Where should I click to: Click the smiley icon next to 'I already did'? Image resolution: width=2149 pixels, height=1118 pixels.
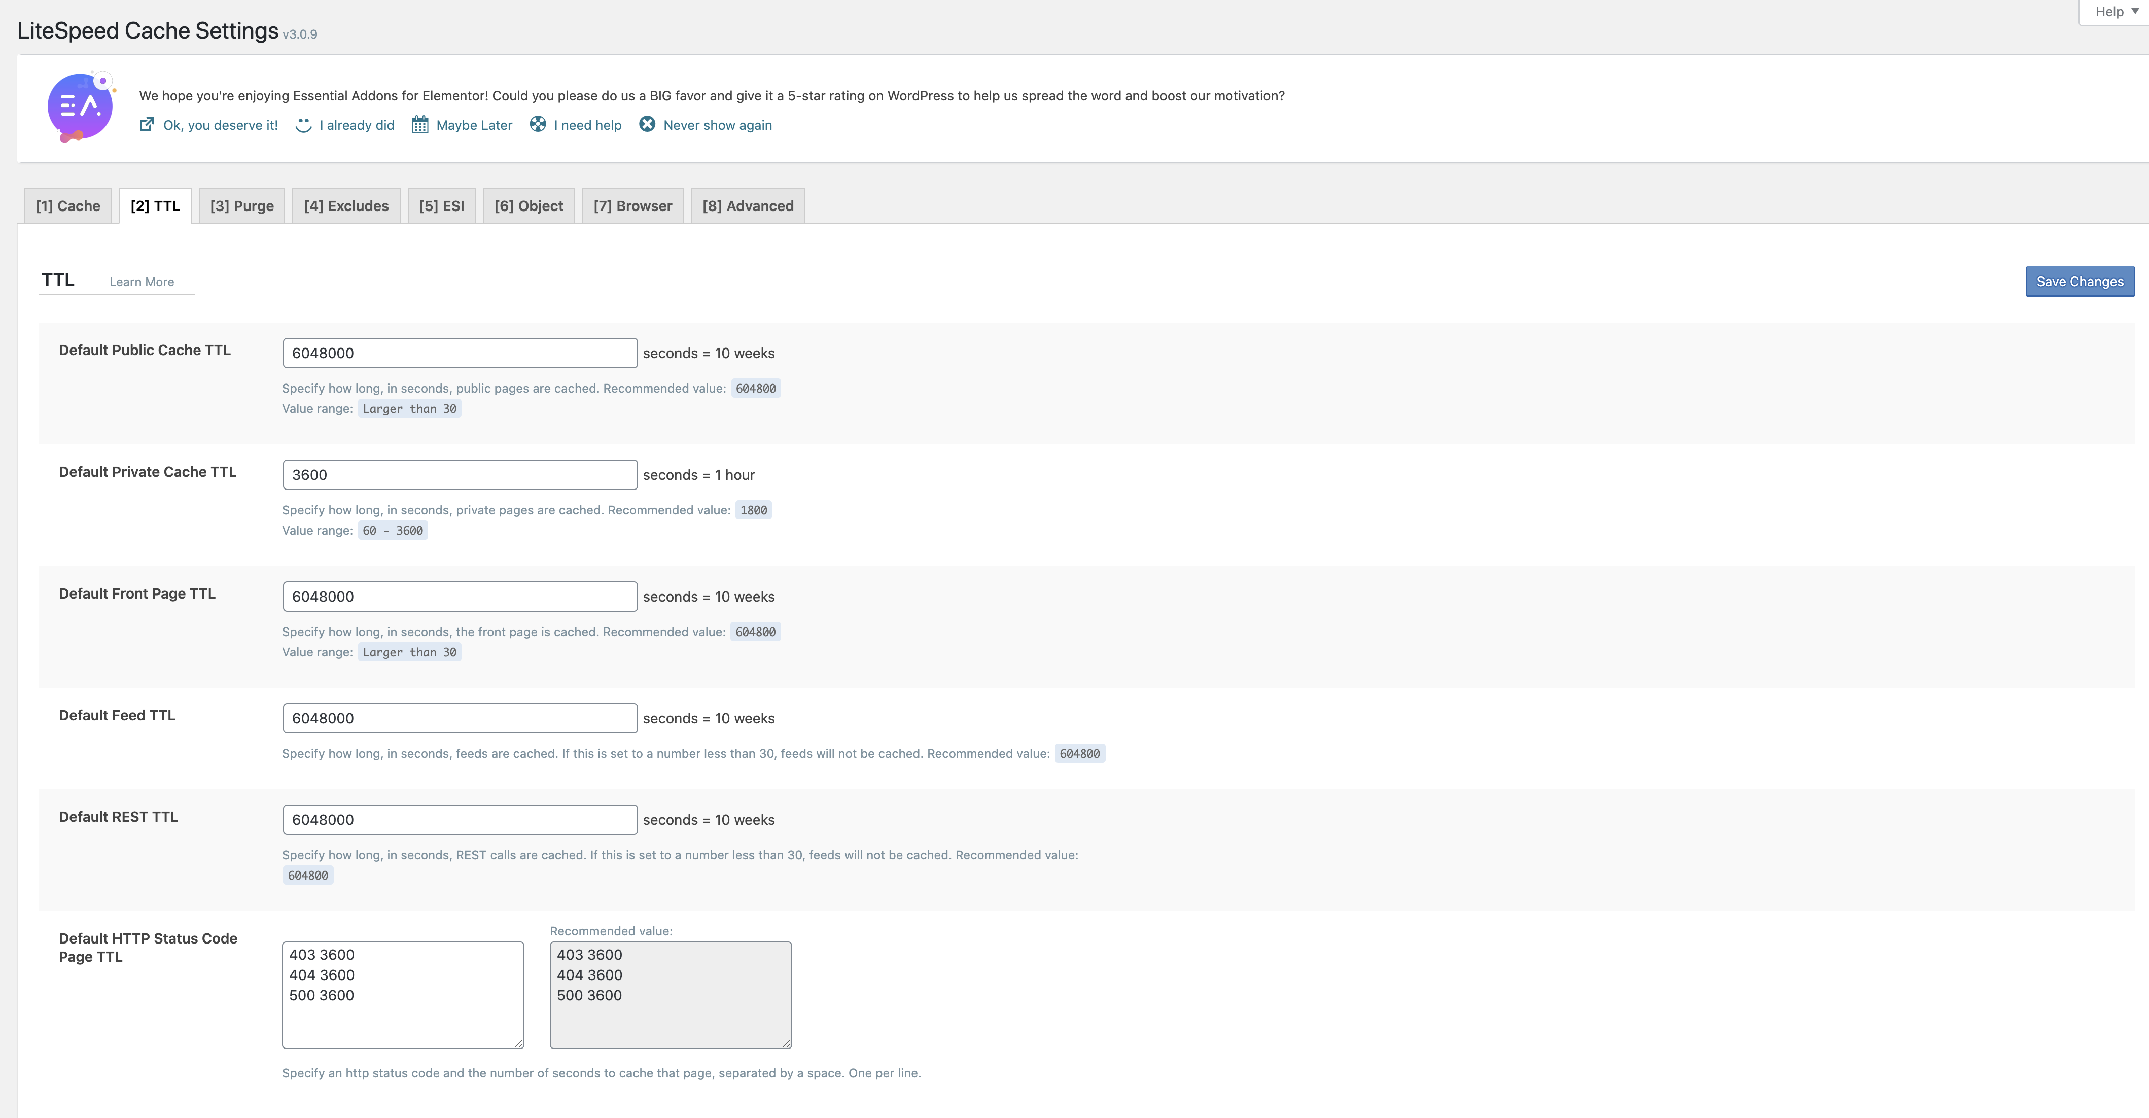click(x=304, y=125)
